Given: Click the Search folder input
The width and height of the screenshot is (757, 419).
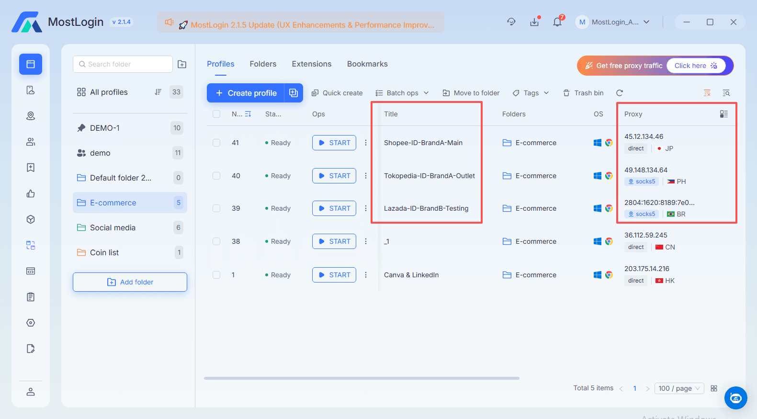Looking at the screenshot, I should [123, 64].
